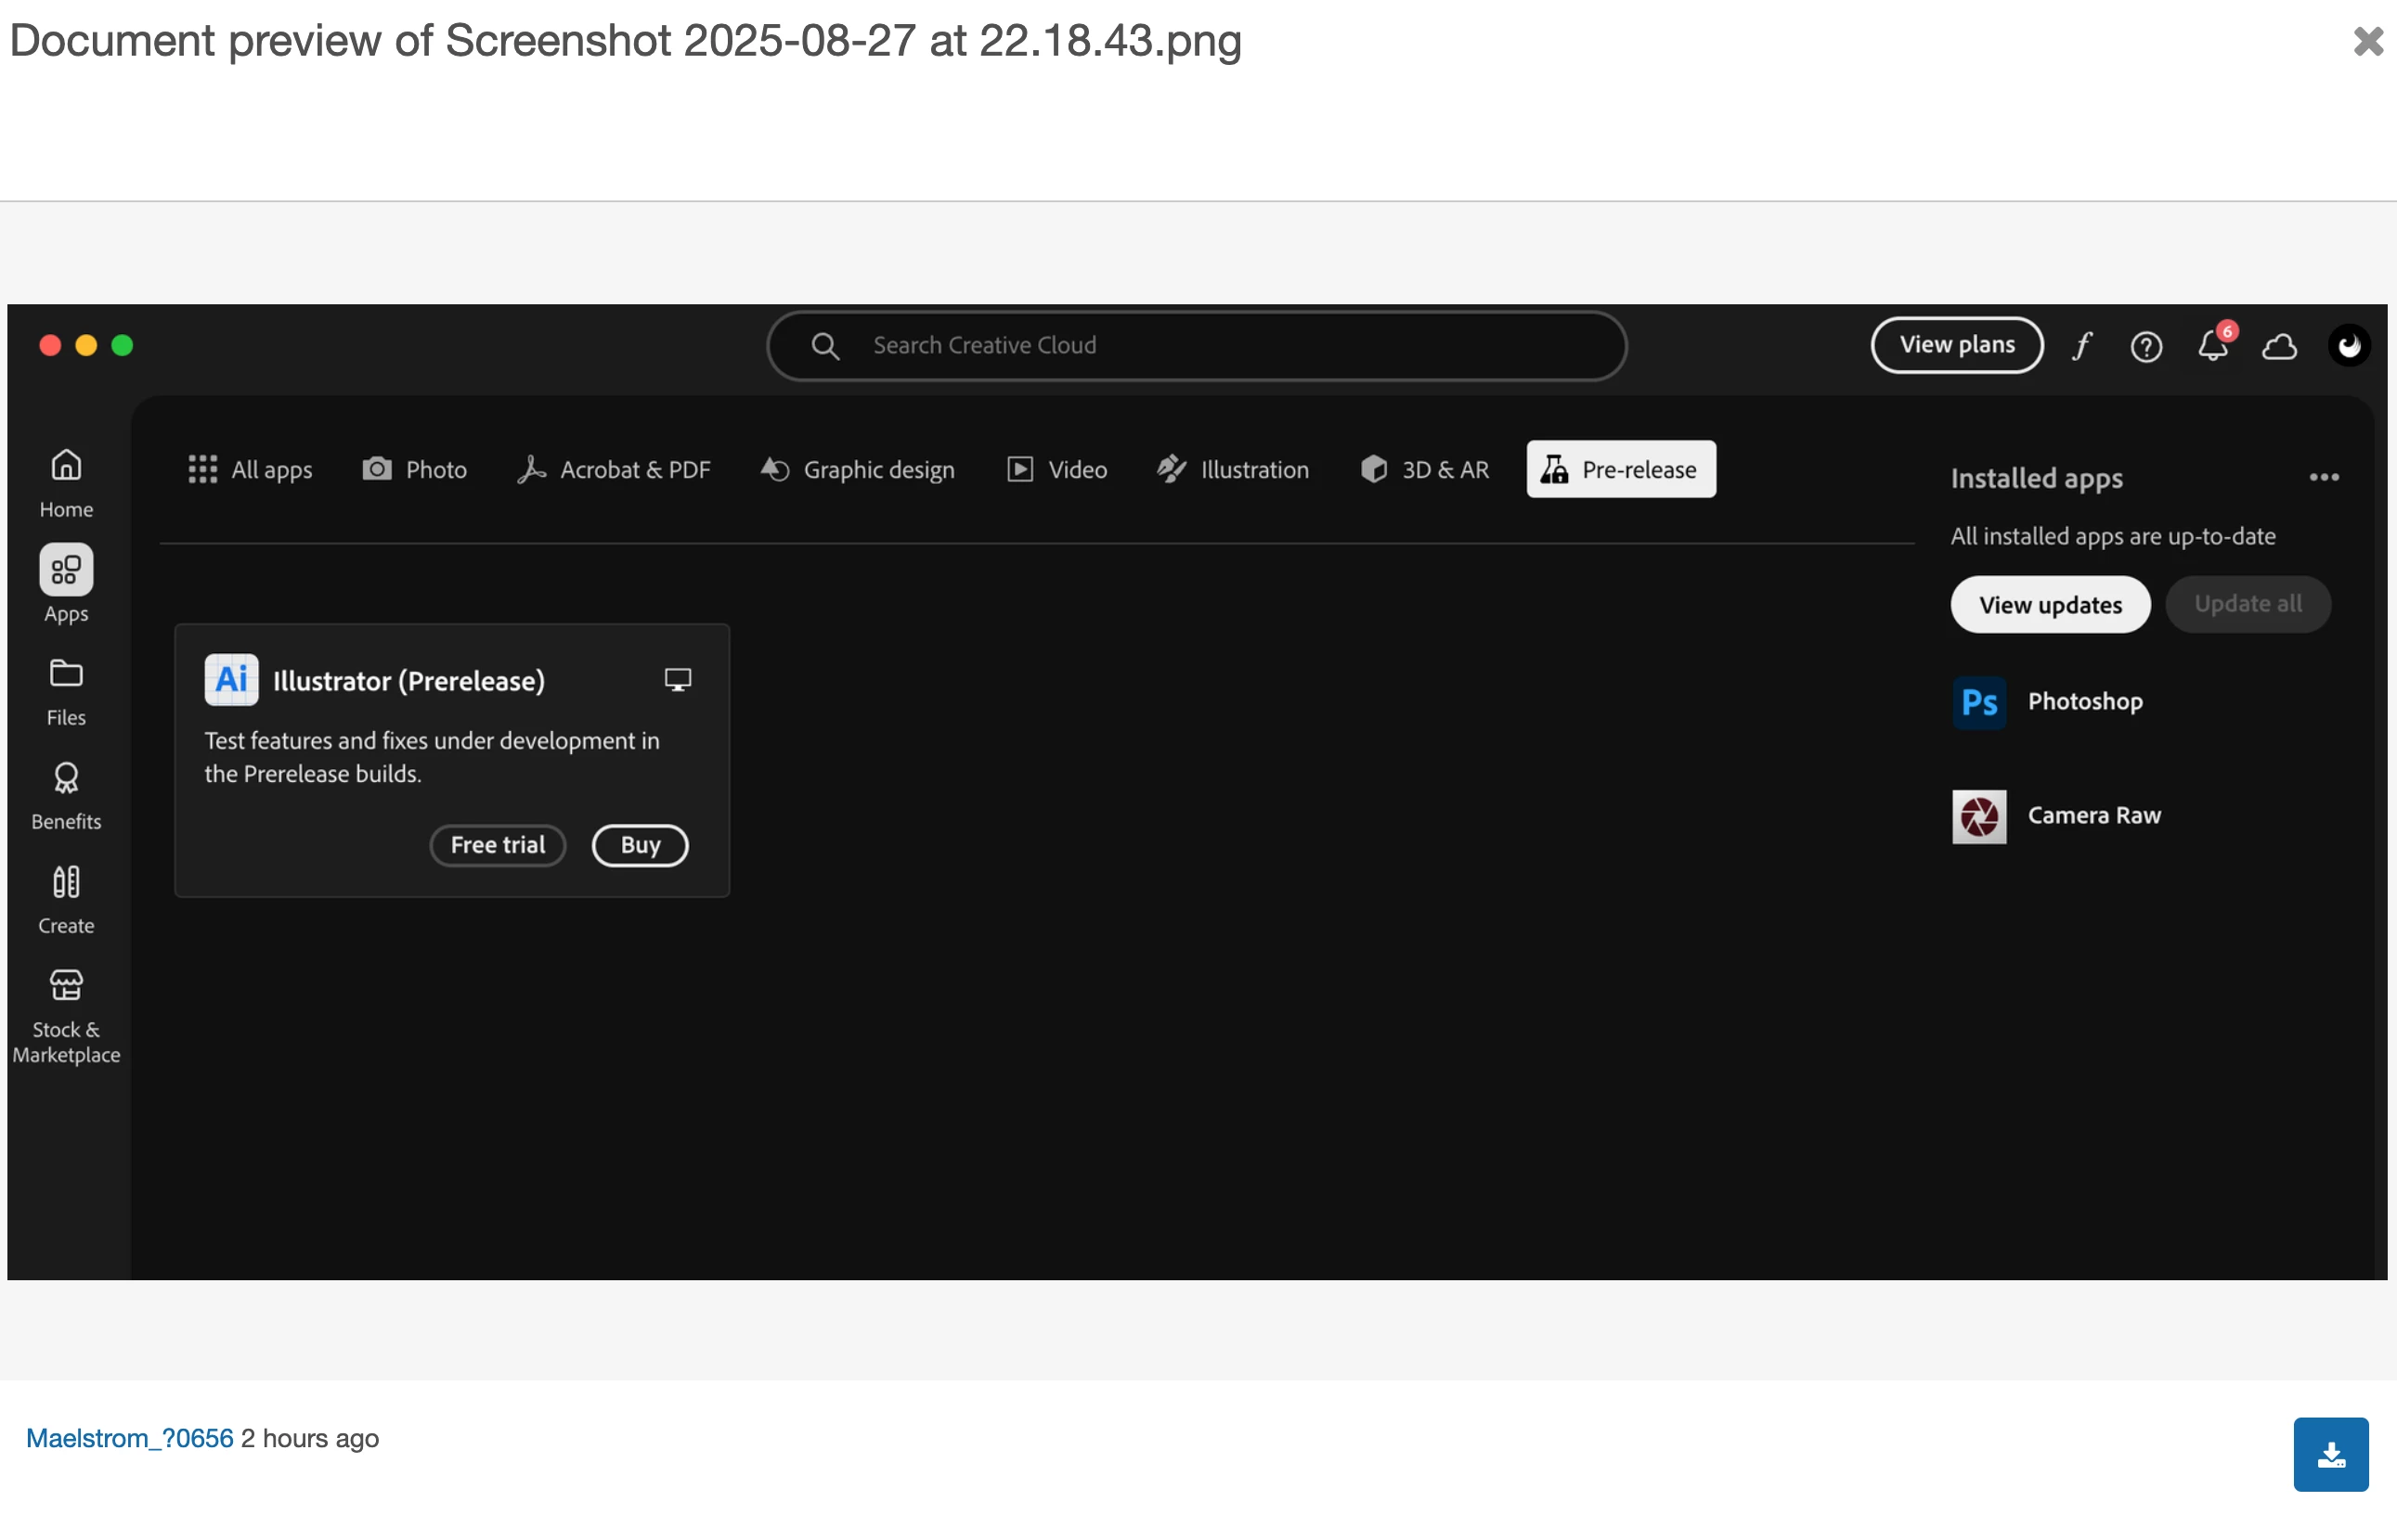The height and width of the screenshot is (1540, 2397).
Task: Click the cloud sync status icon
Action: (2280, 346)
